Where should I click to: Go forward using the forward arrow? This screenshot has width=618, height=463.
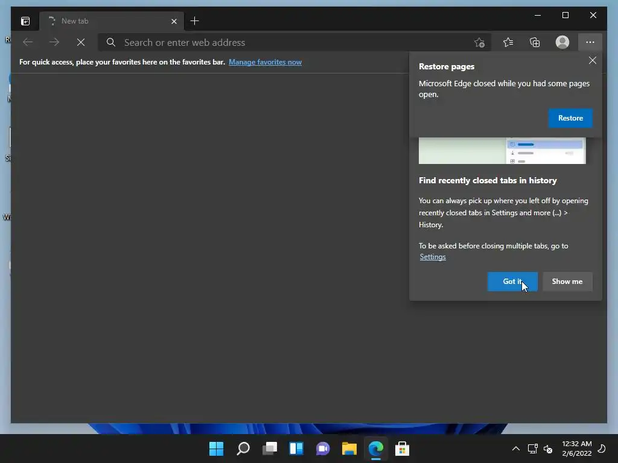54,42
